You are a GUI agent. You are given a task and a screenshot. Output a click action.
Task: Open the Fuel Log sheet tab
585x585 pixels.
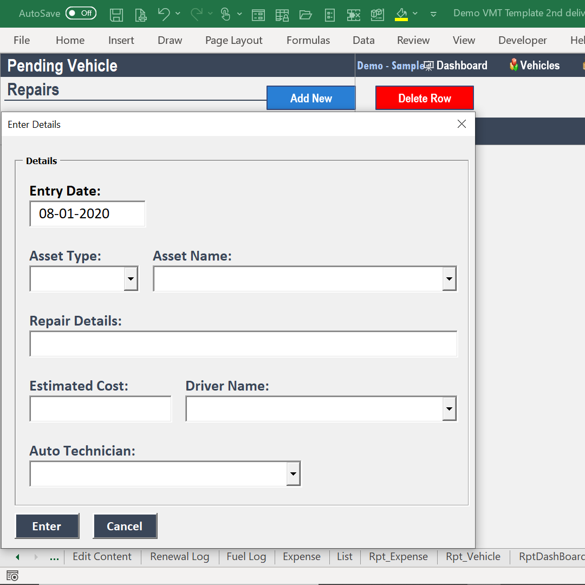coord(246,556)
